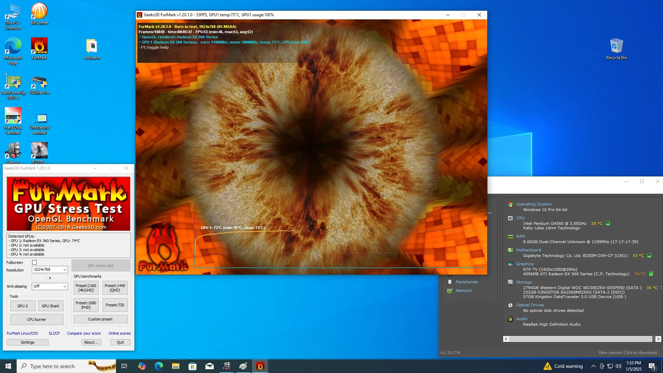The height and width of the screenshot is (373, 663).
Task: Open FurMark Settings button
Action: 28,343
